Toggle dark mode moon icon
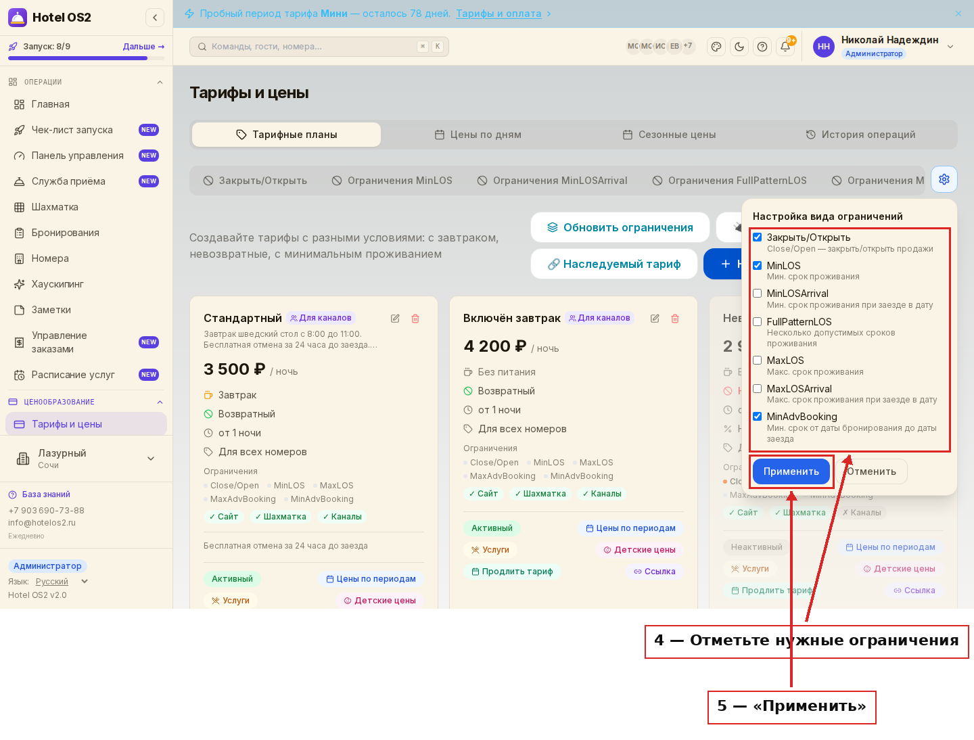 739,47
